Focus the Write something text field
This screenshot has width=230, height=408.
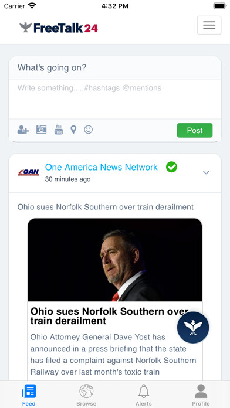[115, 99]
